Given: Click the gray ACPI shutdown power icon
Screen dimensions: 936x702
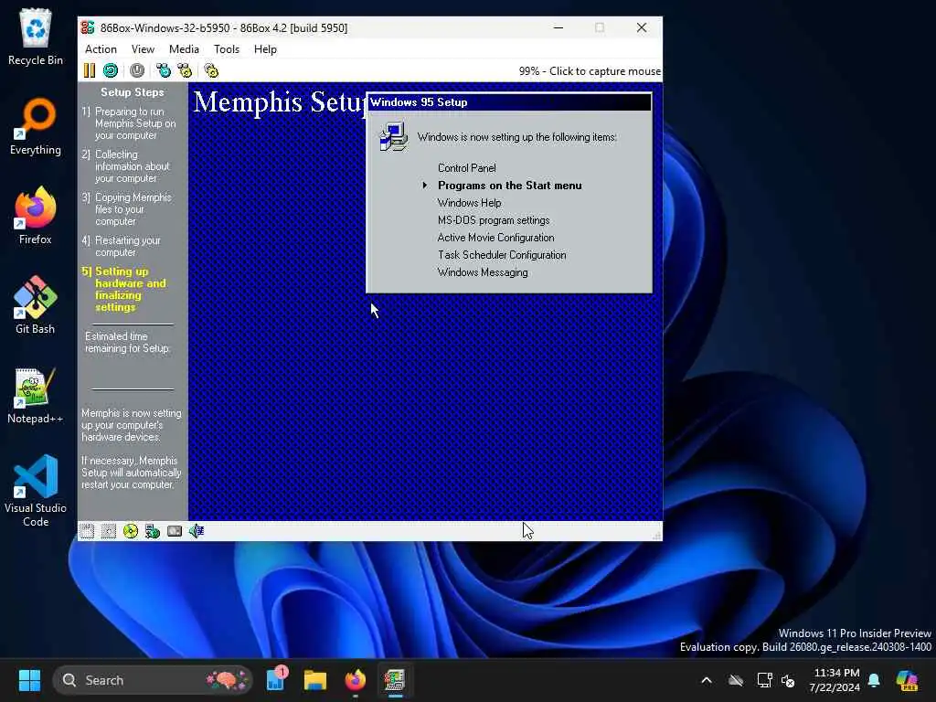Looking at the screenshot, I should [x=137, y=70].
